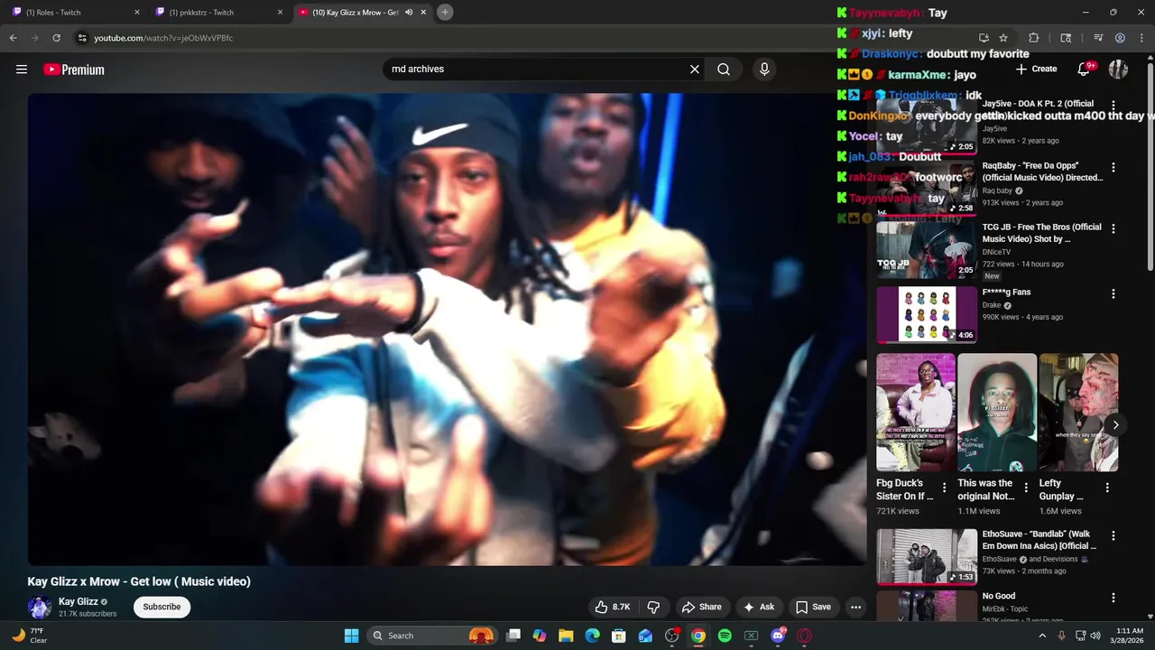Open options for Fbg Duck's Sister short
Viewport: 1155px width, 650px height.
pos(945,487)
